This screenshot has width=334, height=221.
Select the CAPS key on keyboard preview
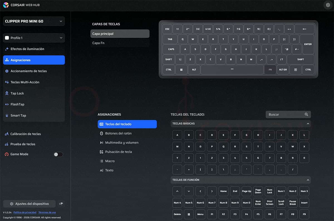tap(171, 49)
